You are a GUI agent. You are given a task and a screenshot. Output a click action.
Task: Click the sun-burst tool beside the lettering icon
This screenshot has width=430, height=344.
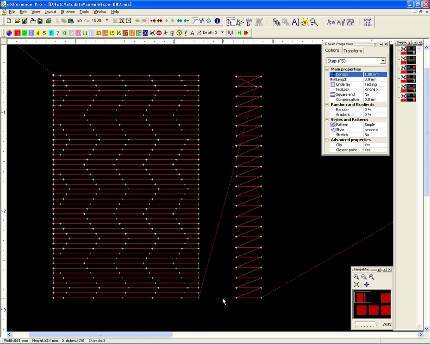[305, 22]
